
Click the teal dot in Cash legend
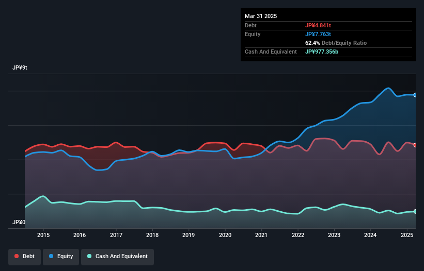click(90, 256)
